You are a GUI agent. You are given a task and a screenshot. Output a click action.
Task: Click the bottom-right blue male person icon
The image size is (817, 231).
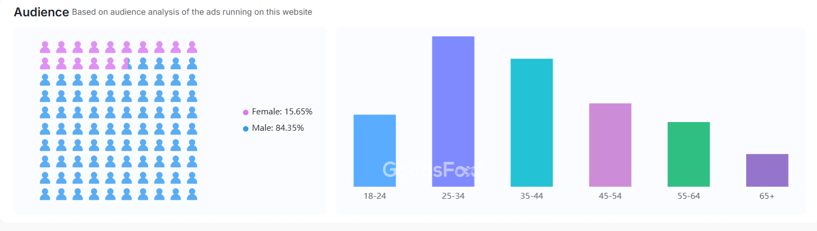click(192, 194)
